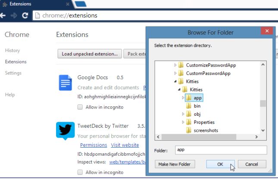Select the obj folder label
The image size is (278, 179).
[197, 114]
